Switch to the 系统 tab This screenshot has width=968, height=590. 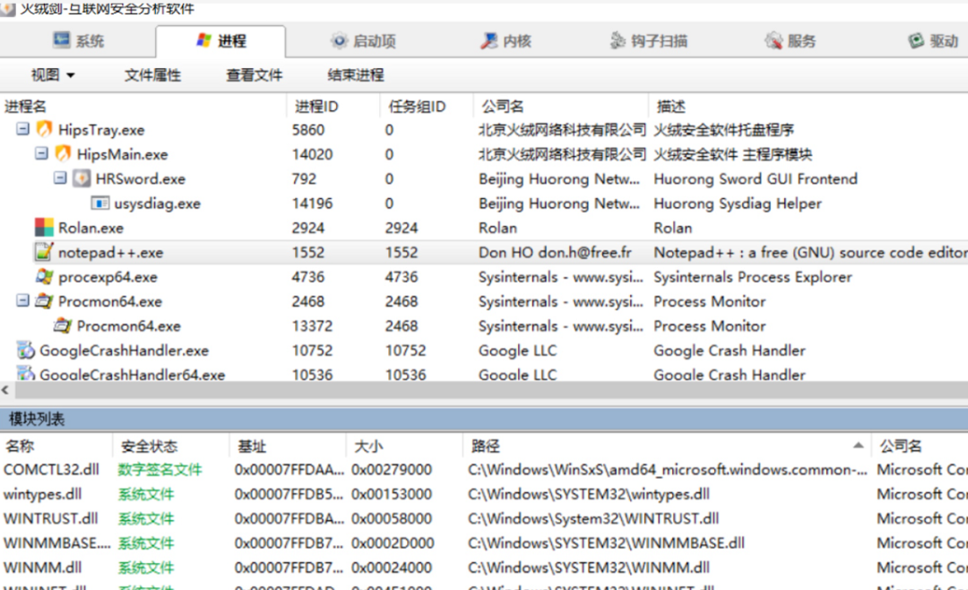(78, 40)
